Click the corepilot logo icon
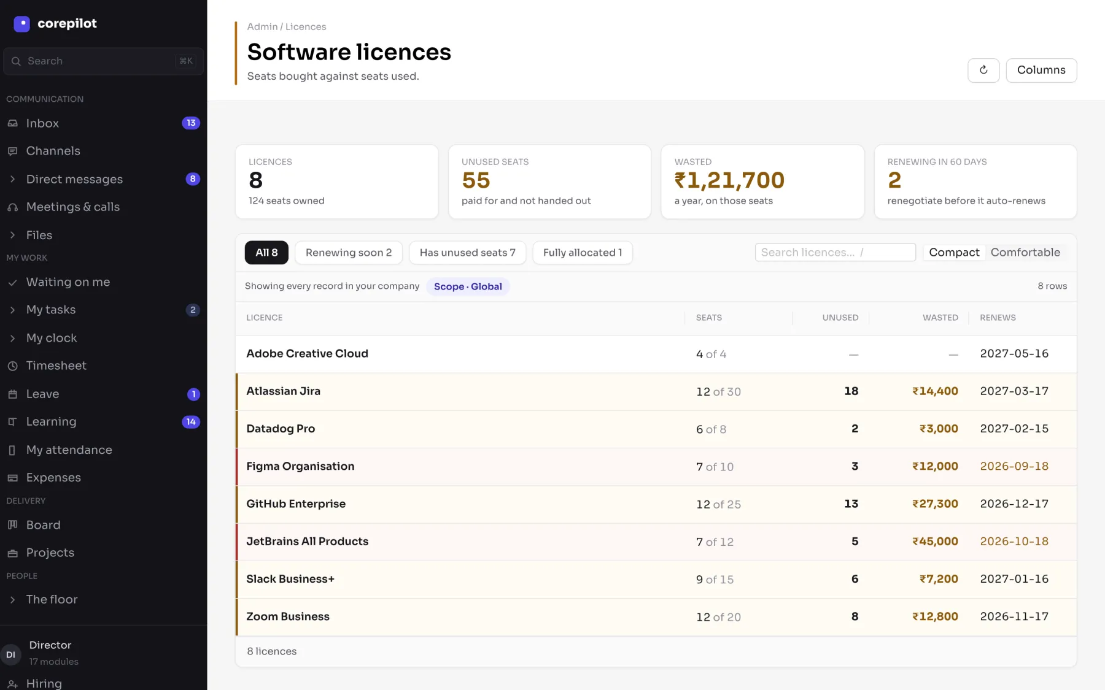1105x690 pixels. point(21,24)
